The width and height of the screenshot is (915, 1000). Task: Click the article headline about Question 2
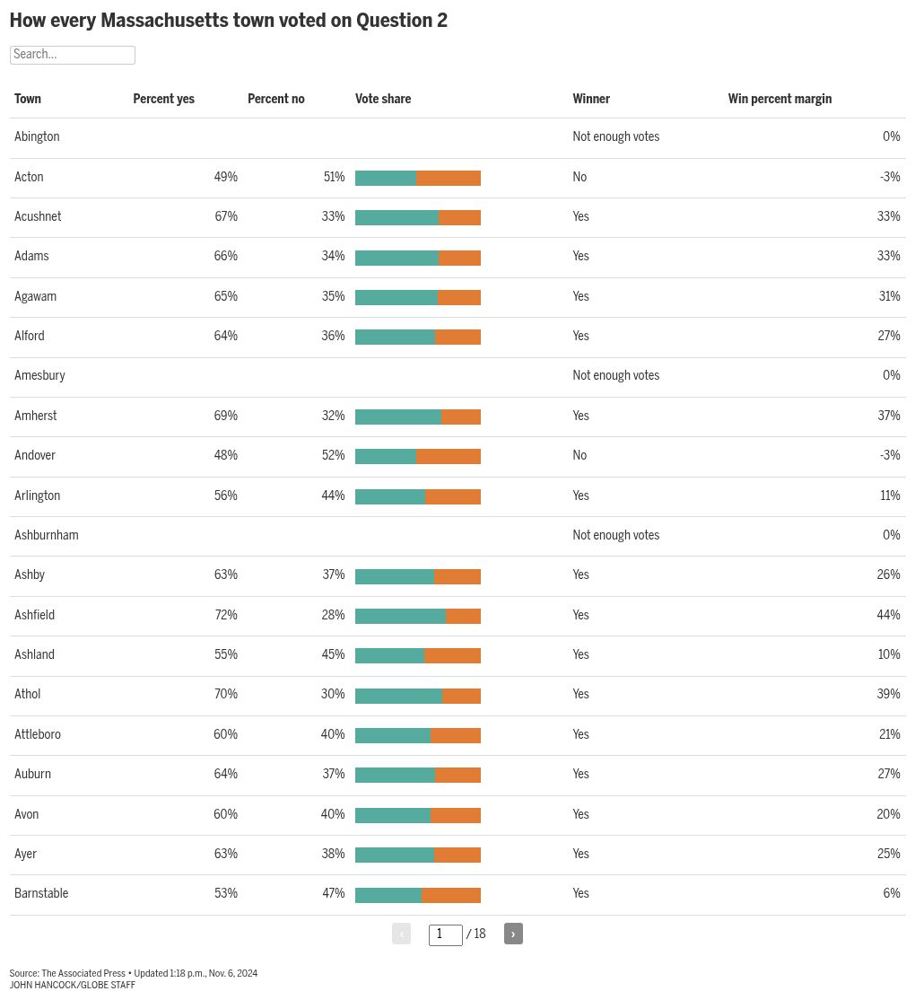coord(228,20)
